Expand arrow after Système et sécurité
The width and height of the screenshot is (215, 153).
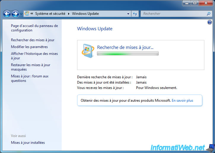coord(69,14)
